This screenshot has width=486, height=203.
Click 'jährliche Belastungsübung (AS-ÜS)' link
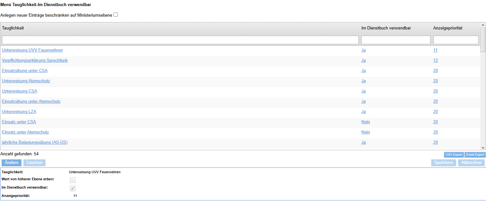click(35, 142)
